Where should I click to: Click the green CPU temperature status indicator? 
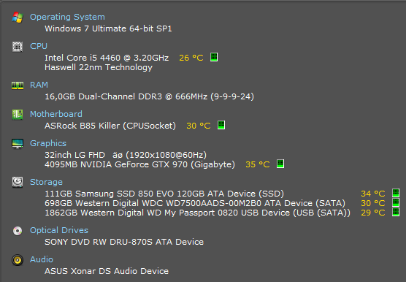pyautogui.click(x=214, y=57)
